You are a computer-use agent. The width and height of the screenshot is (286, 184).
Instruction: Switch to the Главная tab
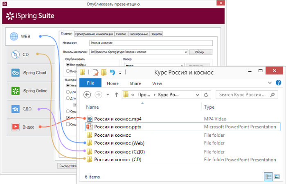67,33
